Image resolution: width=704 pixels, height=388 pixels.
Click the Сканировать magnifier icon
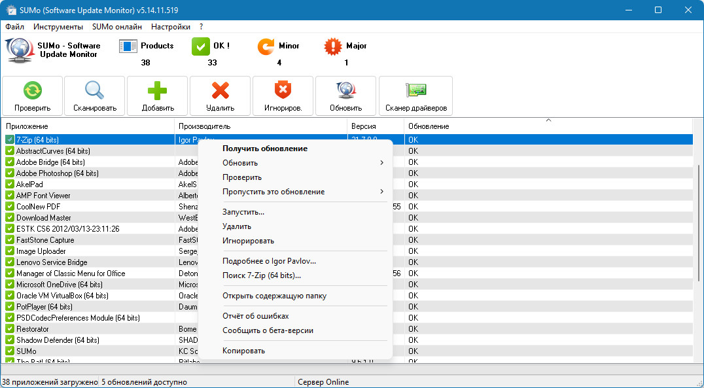click(95, 90)
